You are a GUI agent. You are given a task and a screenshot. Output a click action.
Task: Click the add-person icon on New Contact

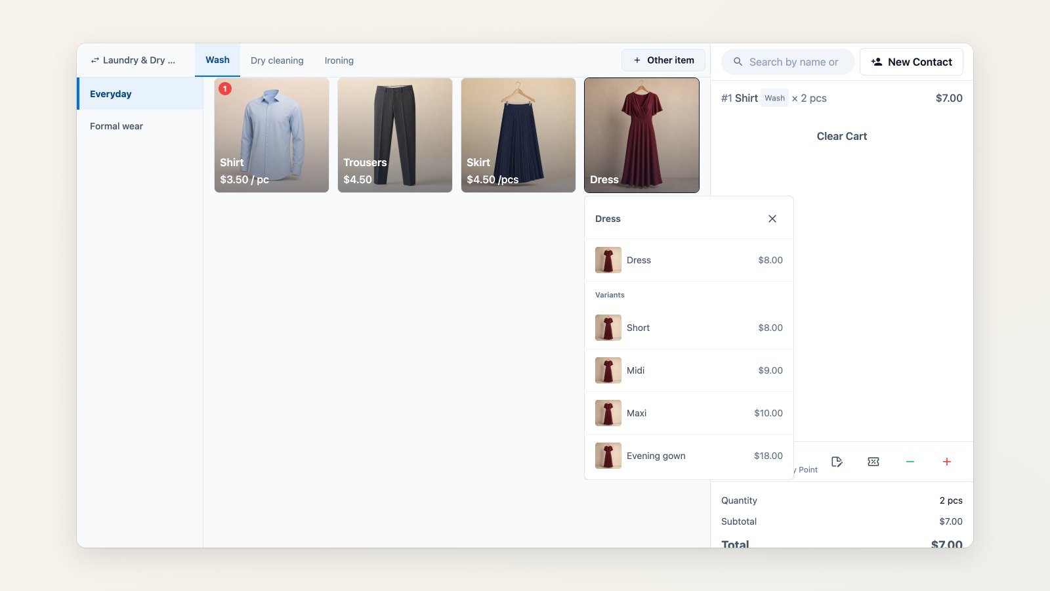point(877,62)
